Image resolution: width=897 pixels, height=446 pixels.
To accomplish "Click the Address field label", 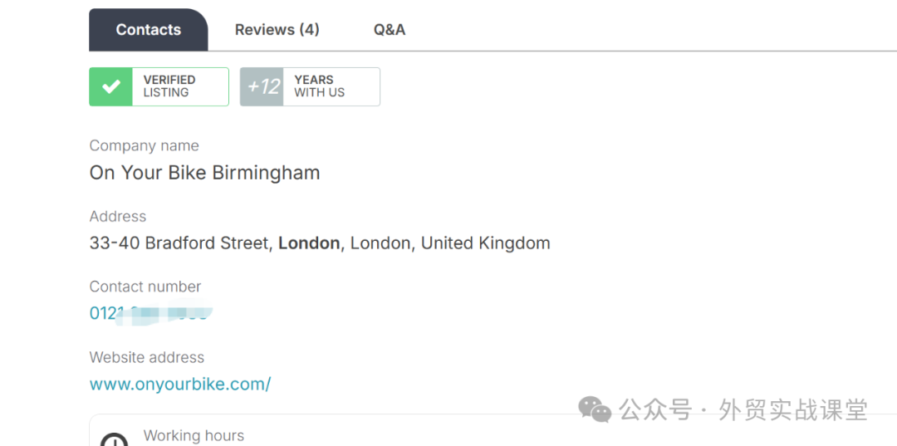I will click(117, 216).
